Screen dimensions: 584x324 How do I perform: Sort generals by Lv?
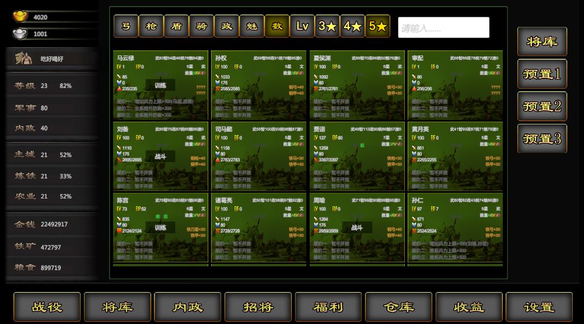[302, 26]
